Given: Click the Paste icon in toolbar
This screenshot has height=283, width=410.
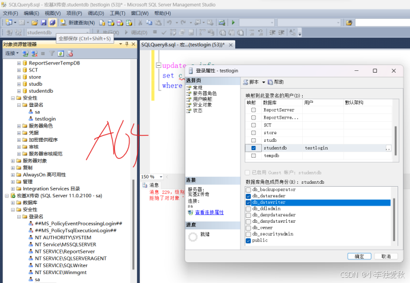Looking at the screenshot, I should (158, 22).
